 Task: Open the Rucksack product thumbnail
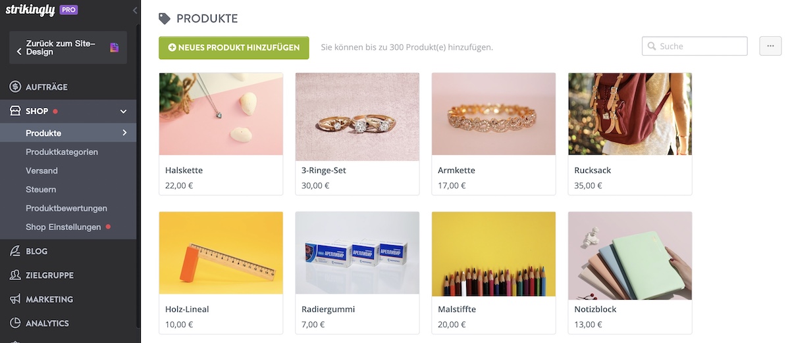coord(630,114)
